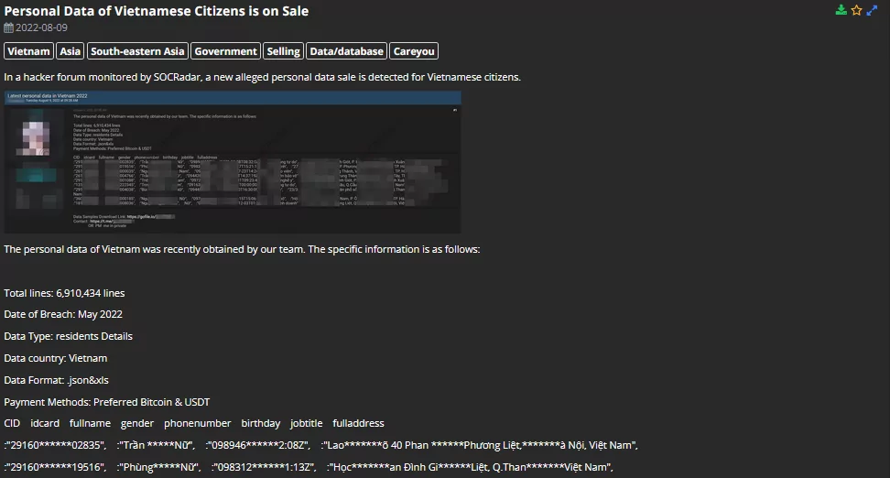Open the Data/database tag
The image size is (890, 478).
pyautogui.click(x=346, y=51)
